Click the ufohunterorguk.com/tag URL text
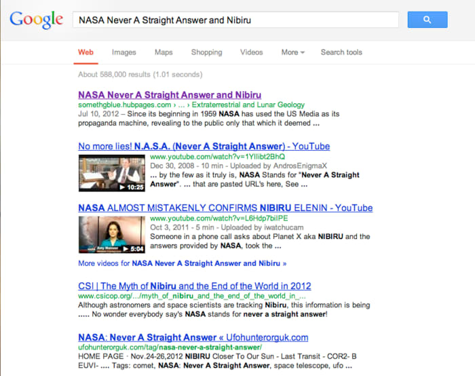 [170, 347]
